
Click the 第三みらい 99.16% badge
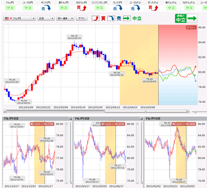184,124
